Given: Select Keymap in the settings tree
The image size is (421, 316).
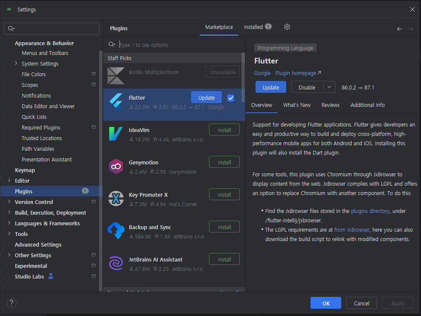Looking at the screenshot, I should pos(25,170).
